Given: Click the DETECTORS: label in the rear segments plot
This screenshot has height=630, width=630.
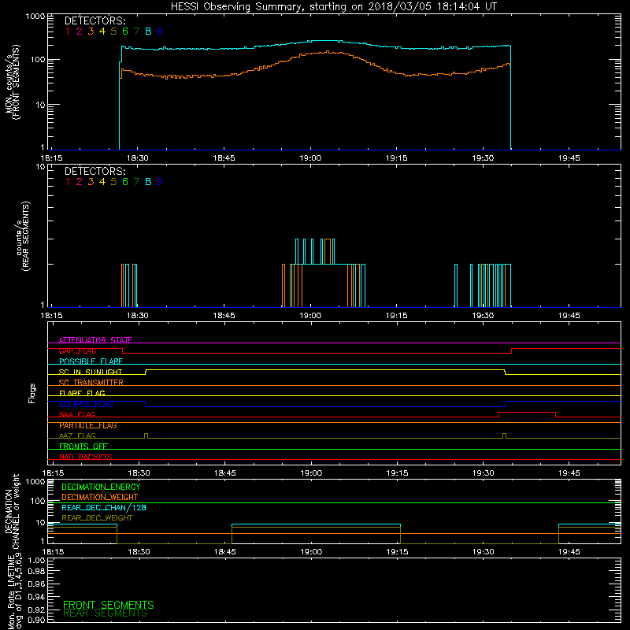Looking at the screenshot, I should [94, 171].
